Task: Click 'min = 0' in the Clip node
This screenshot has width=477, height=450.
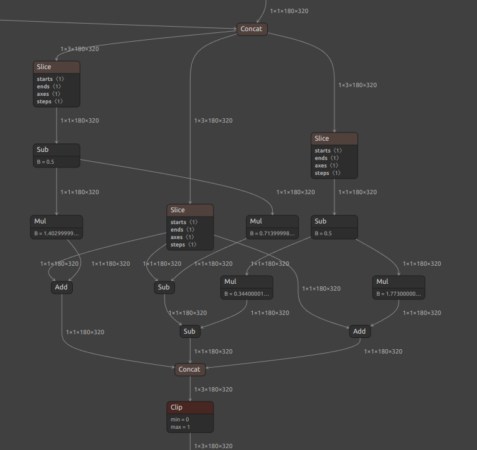Action: click(x=180, y=420)
